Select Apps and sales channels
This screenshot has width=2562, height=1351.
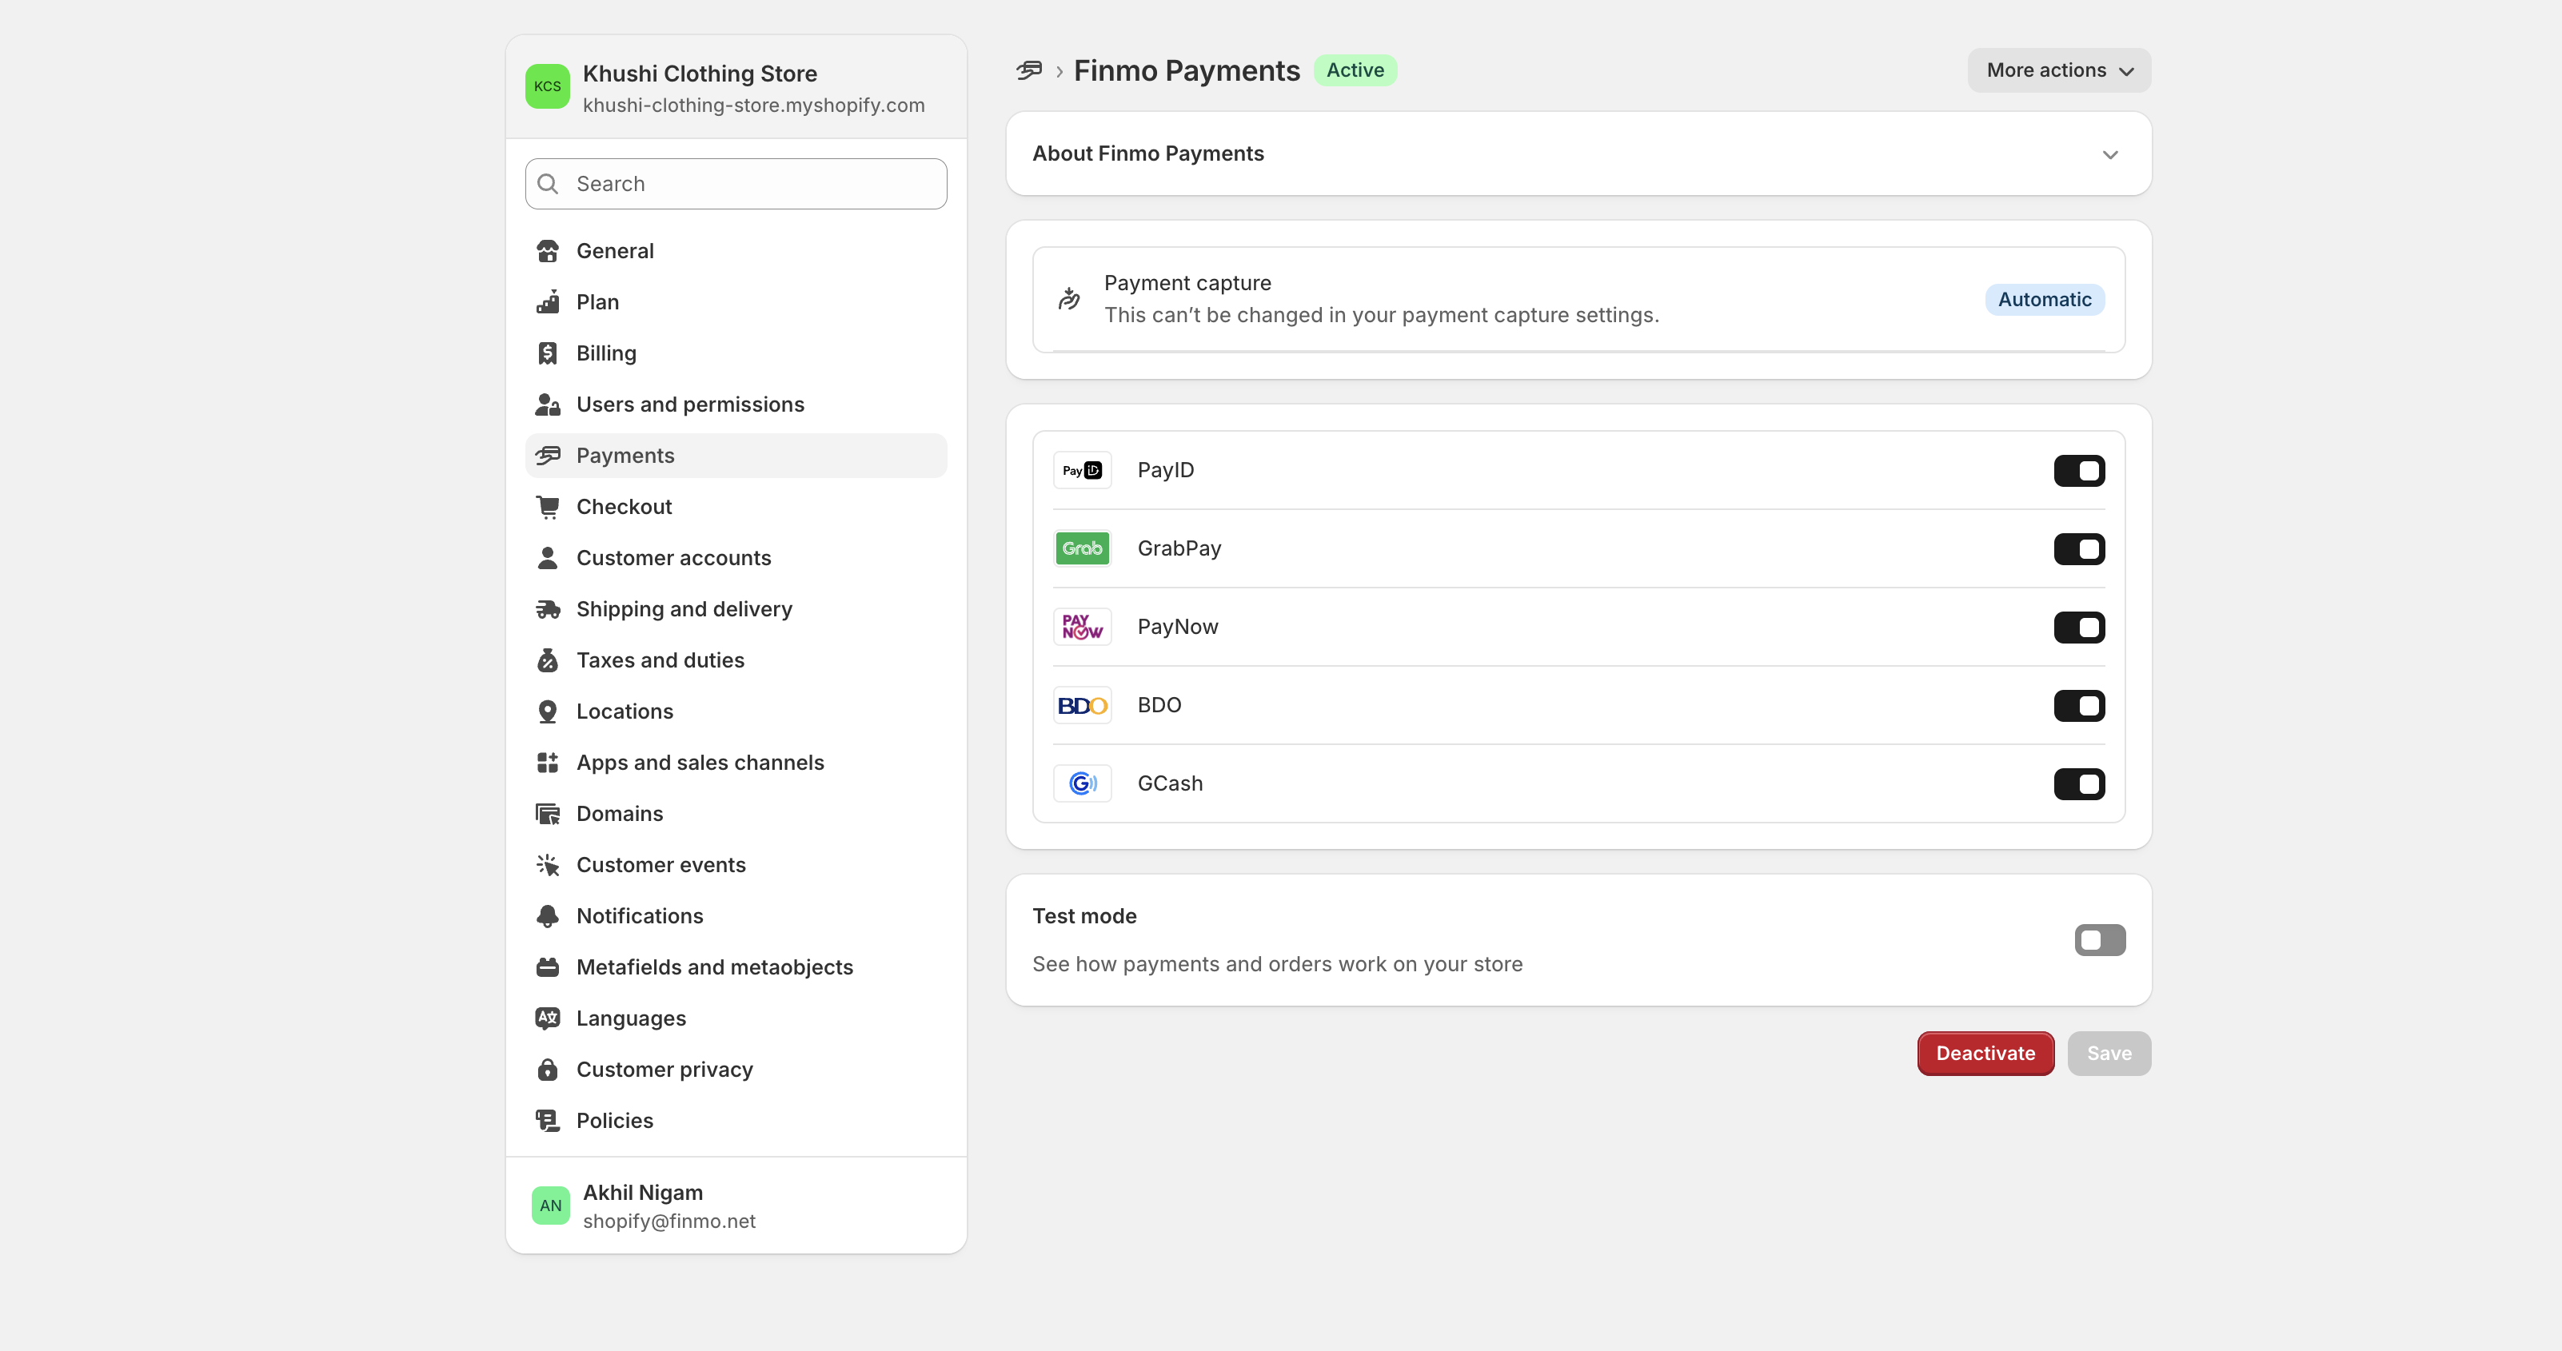coord(736,763)
